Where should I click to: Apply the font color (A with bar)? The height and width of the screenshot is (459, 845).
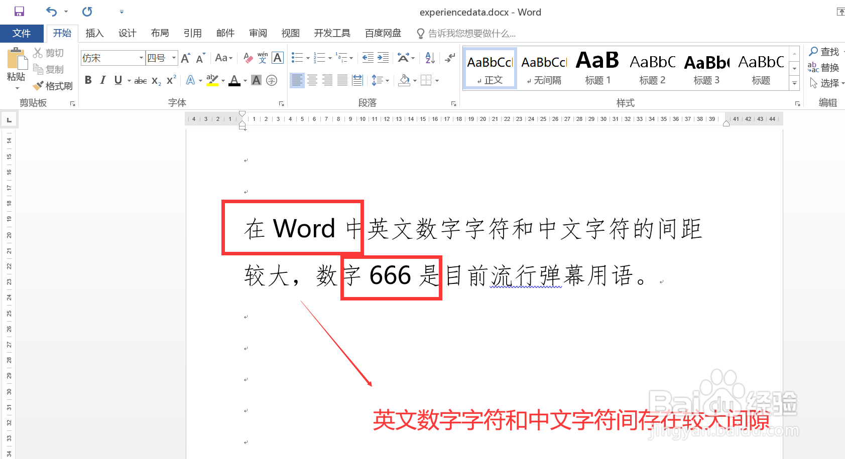pos(234,80)
